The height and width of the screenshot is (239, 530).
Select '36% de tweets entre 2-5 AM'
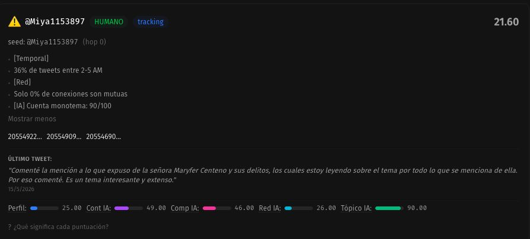point(58,70)
